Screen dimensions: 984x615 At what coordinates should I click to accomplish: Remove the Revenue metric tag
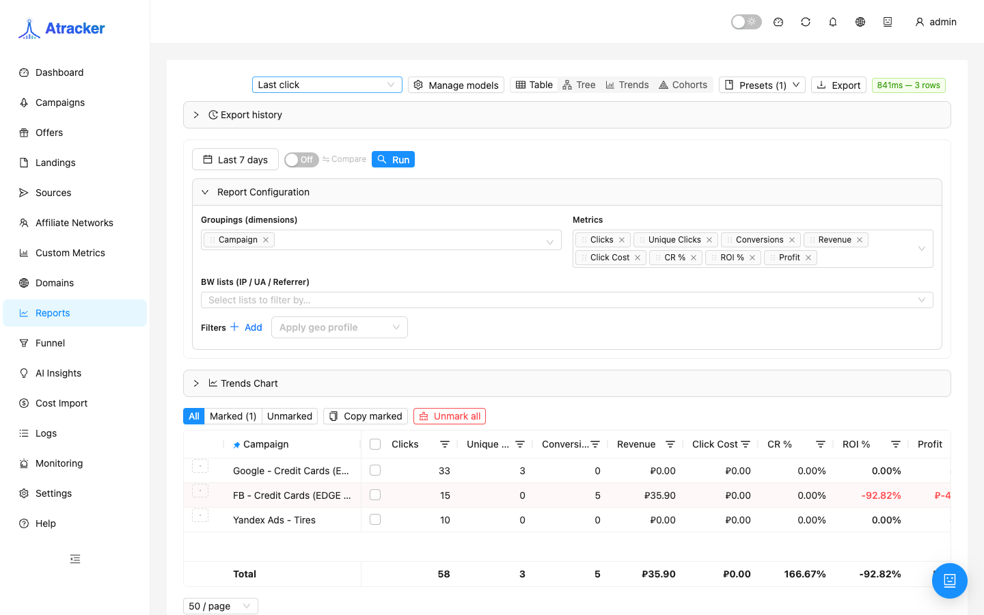(860, 240)
